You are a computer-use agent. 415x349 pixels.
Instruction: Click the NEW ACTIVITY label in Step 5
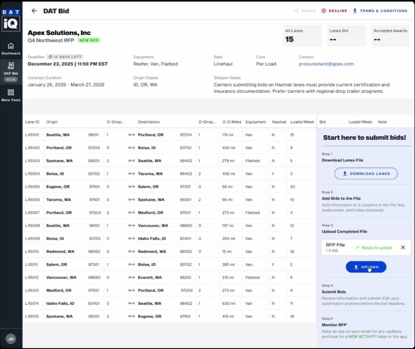[362, 336]
